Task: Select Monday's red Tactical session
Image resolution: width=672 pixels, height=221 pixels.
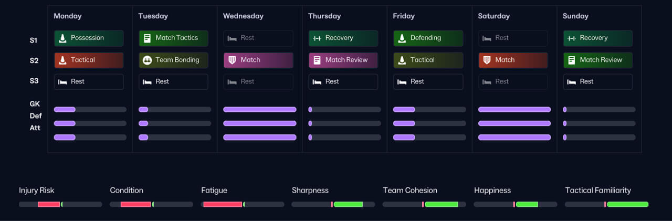Action: 89,60
